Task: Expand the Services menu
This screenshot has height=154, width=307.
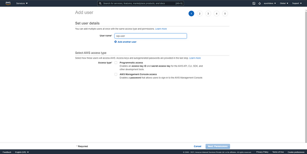Action: point(22,3)
